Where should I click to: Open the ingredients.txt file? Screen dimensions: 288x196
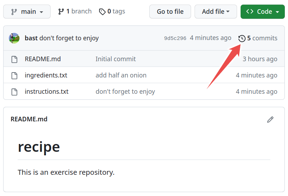pos(46,75)
